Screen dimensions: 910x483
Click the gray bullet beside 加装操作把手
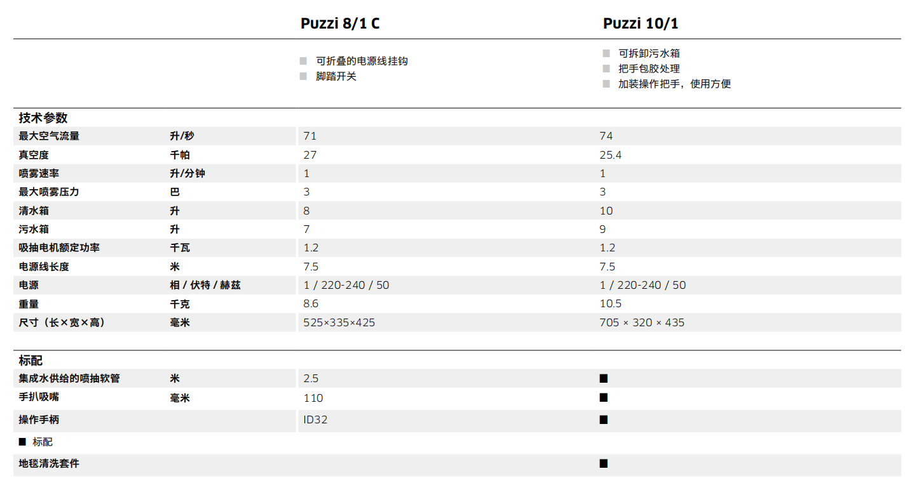click(x=606, y=84)
